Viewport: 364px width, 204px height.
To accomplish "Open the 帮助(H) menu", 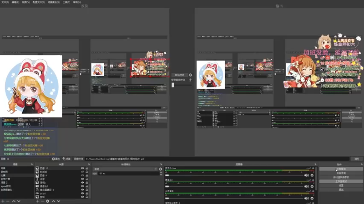I will 77,2.
